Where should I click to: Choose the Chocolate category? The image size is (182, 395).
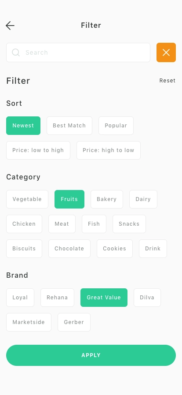69,248
